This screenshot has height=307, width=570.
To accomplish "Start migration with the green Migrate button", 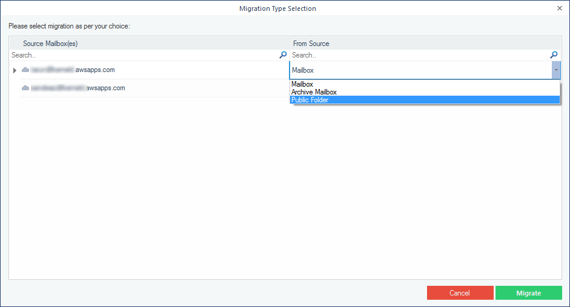I will [x=528, y=293].
